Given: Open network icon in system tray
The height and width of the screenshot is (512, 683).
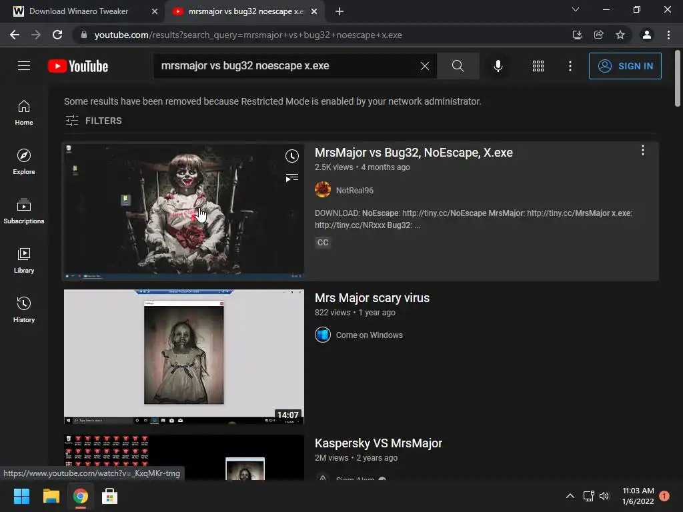Looking at the screenshot, I should pyautogui.click(x=588, y=496).
